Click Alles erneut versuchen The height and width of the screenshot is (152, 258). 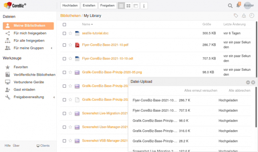pyautogui.click(x=201, y=91)
